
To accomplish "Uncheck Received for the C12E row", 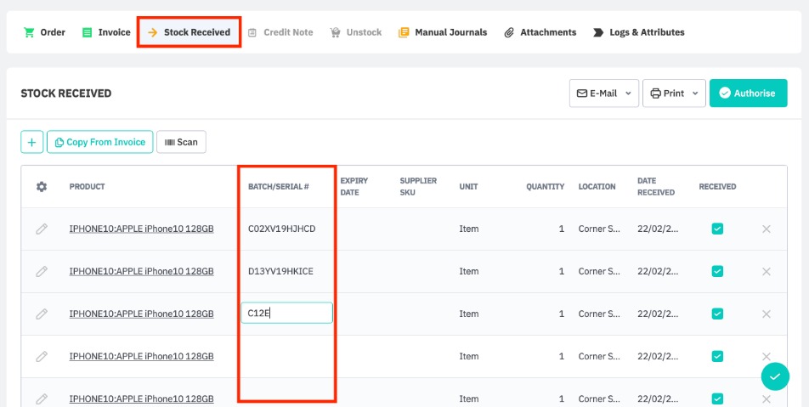I will (x=717, y=314).
